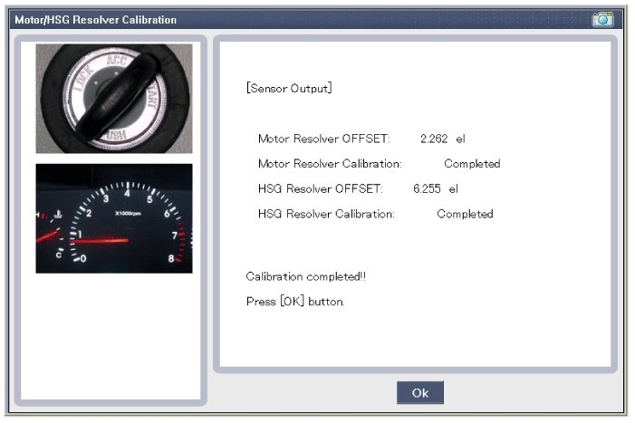Click the camera screenshot icon in title bar
Screen dimensions: 635x423
tap(602, 19)
